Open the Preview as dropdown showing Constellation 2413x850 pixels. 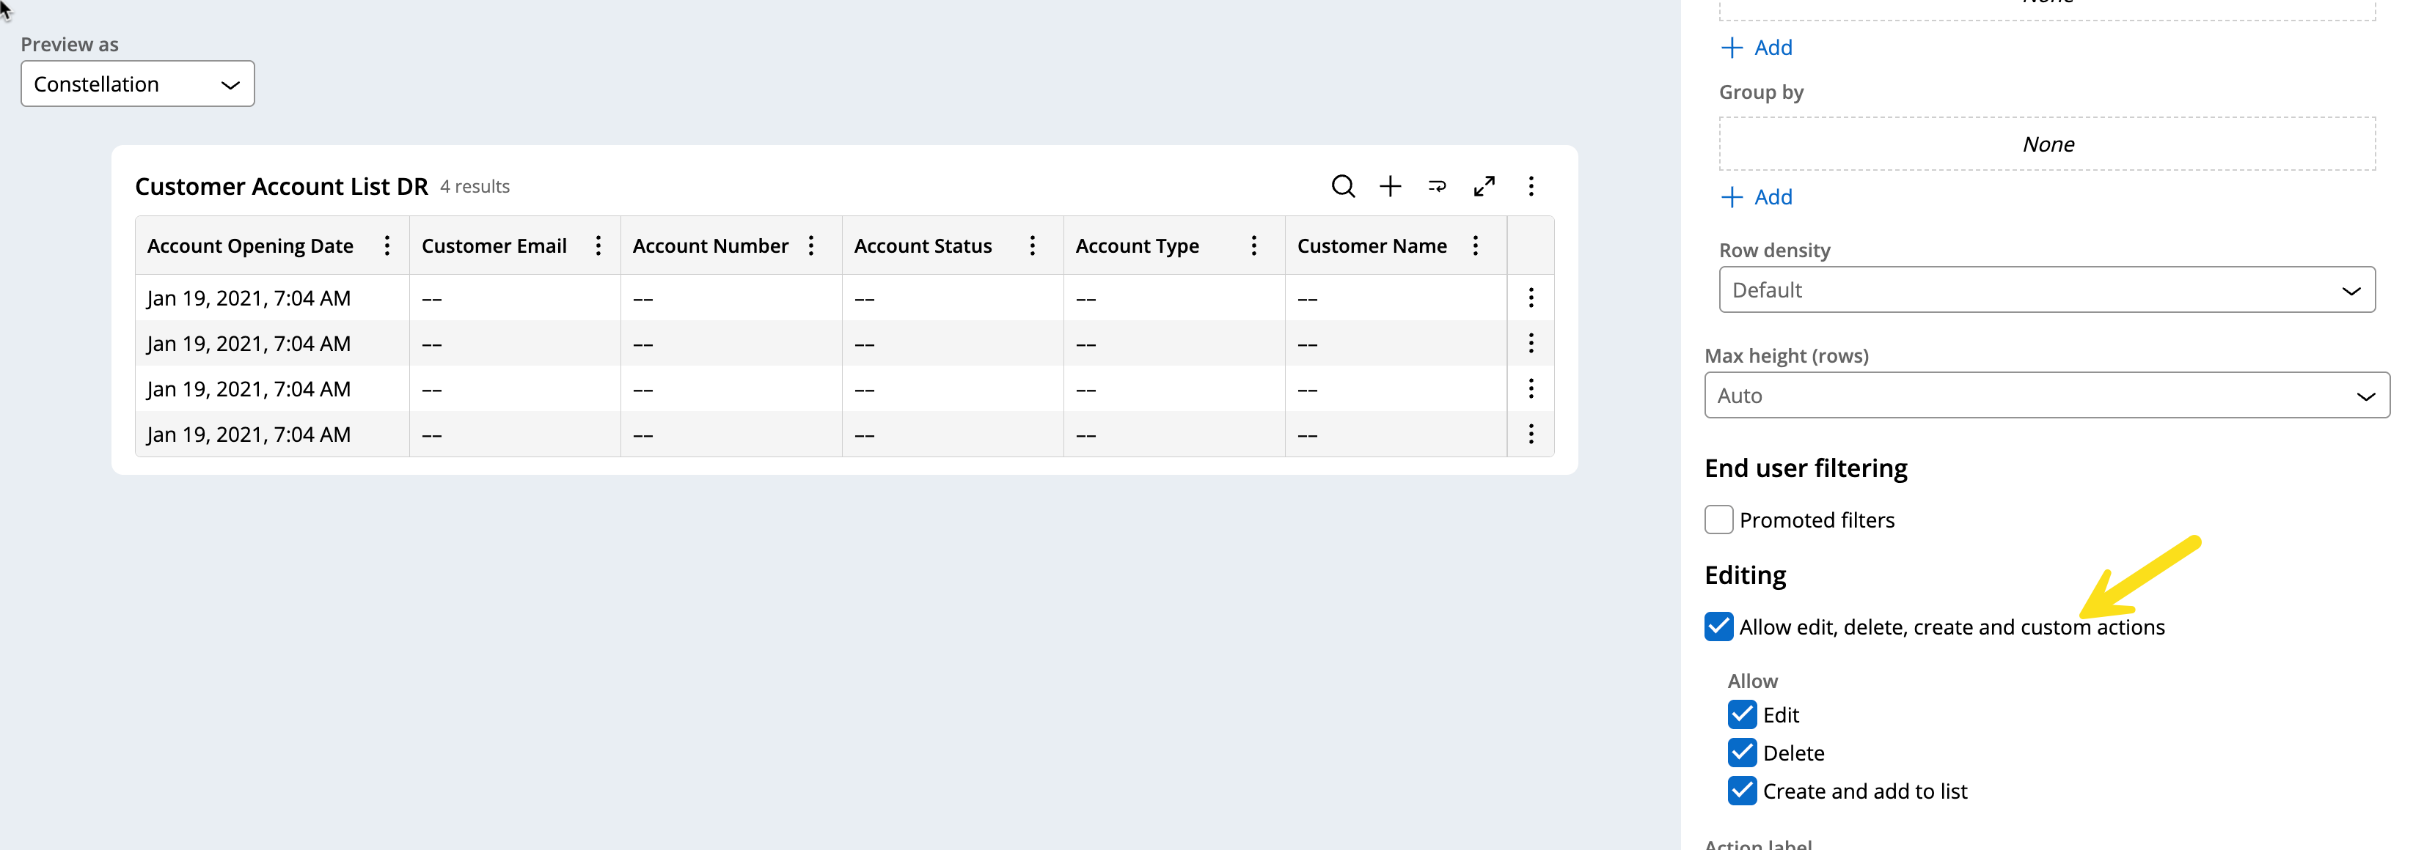coord(136,84)
